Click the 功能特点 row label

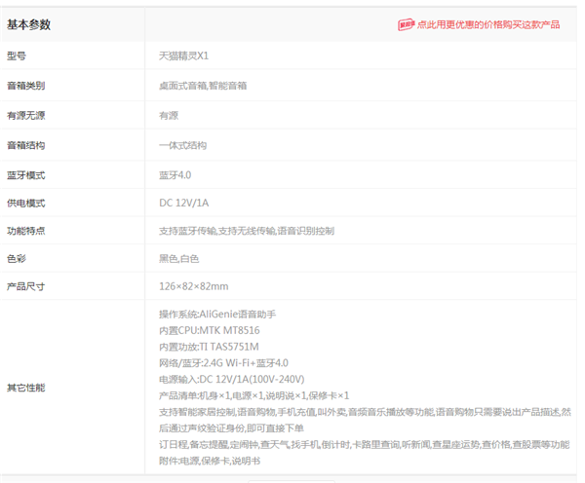coord(25,231)
